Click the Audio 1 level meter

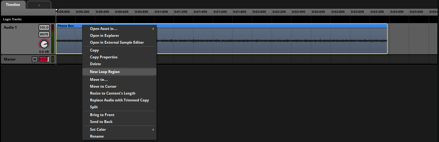tap(53, 39)
